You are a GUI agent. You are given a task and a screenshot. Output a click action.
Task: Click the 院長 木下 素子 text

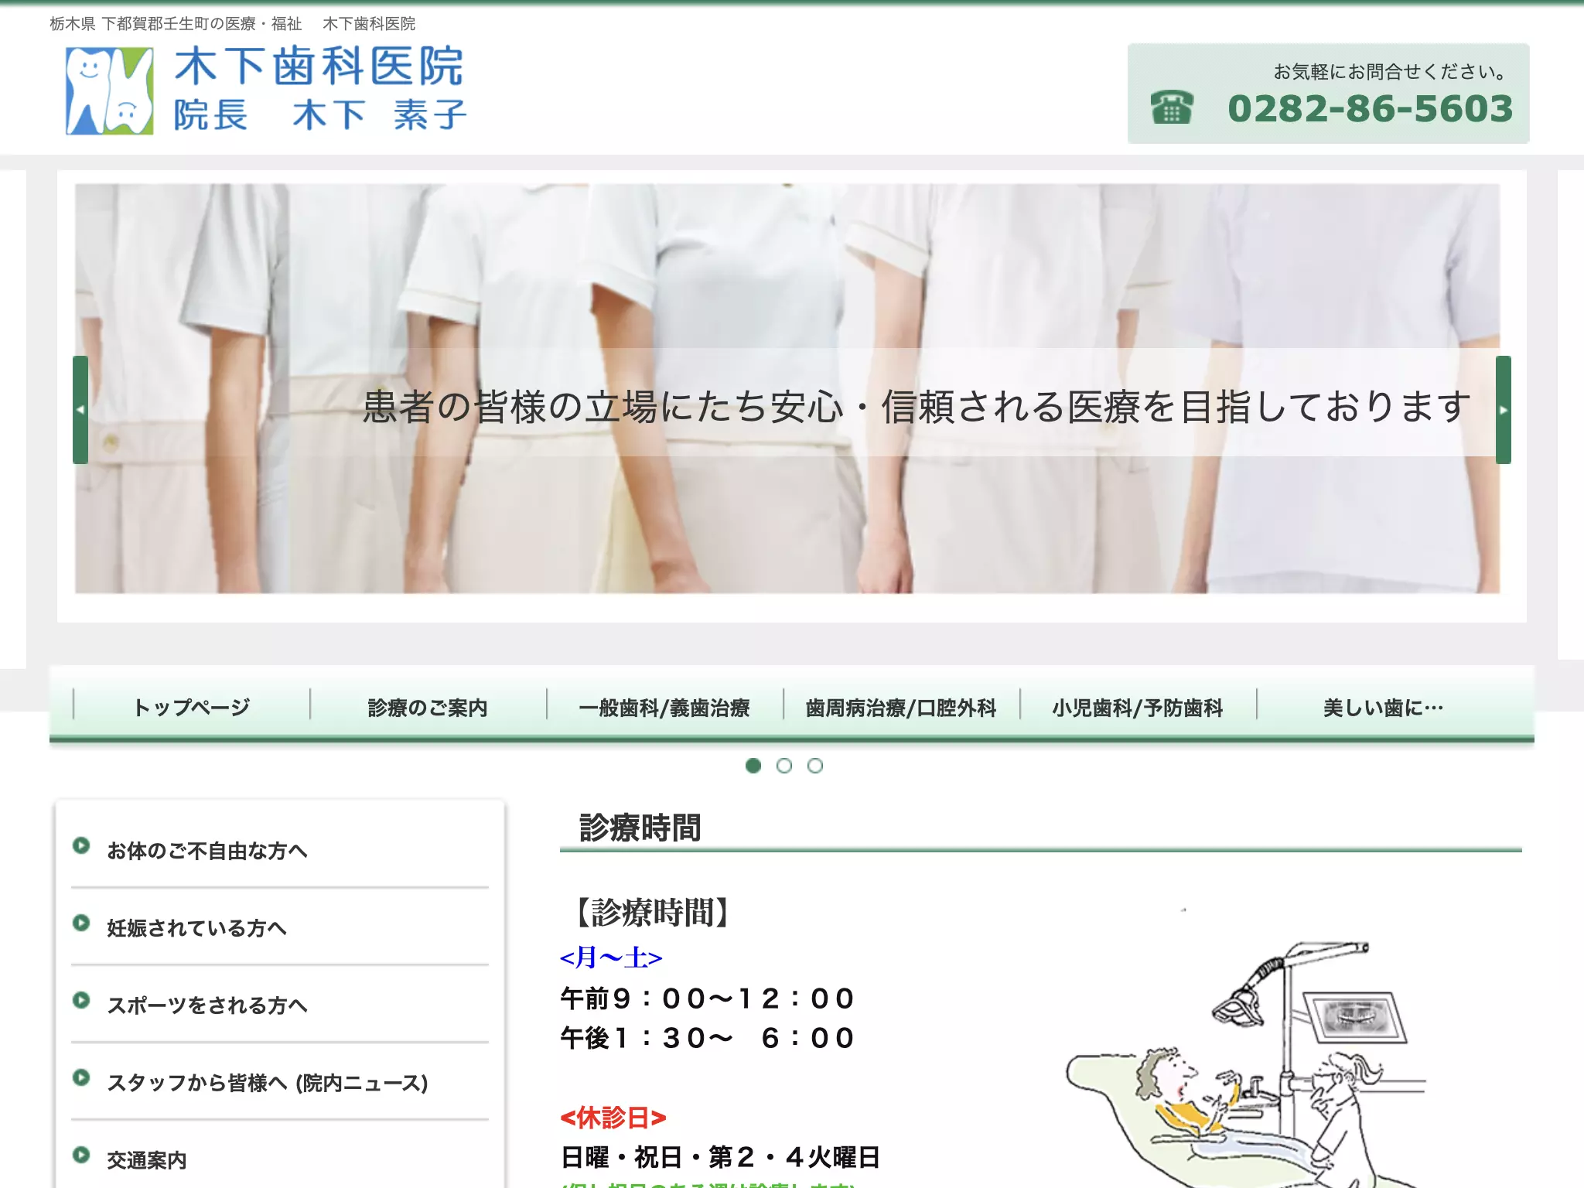(320, 115)
